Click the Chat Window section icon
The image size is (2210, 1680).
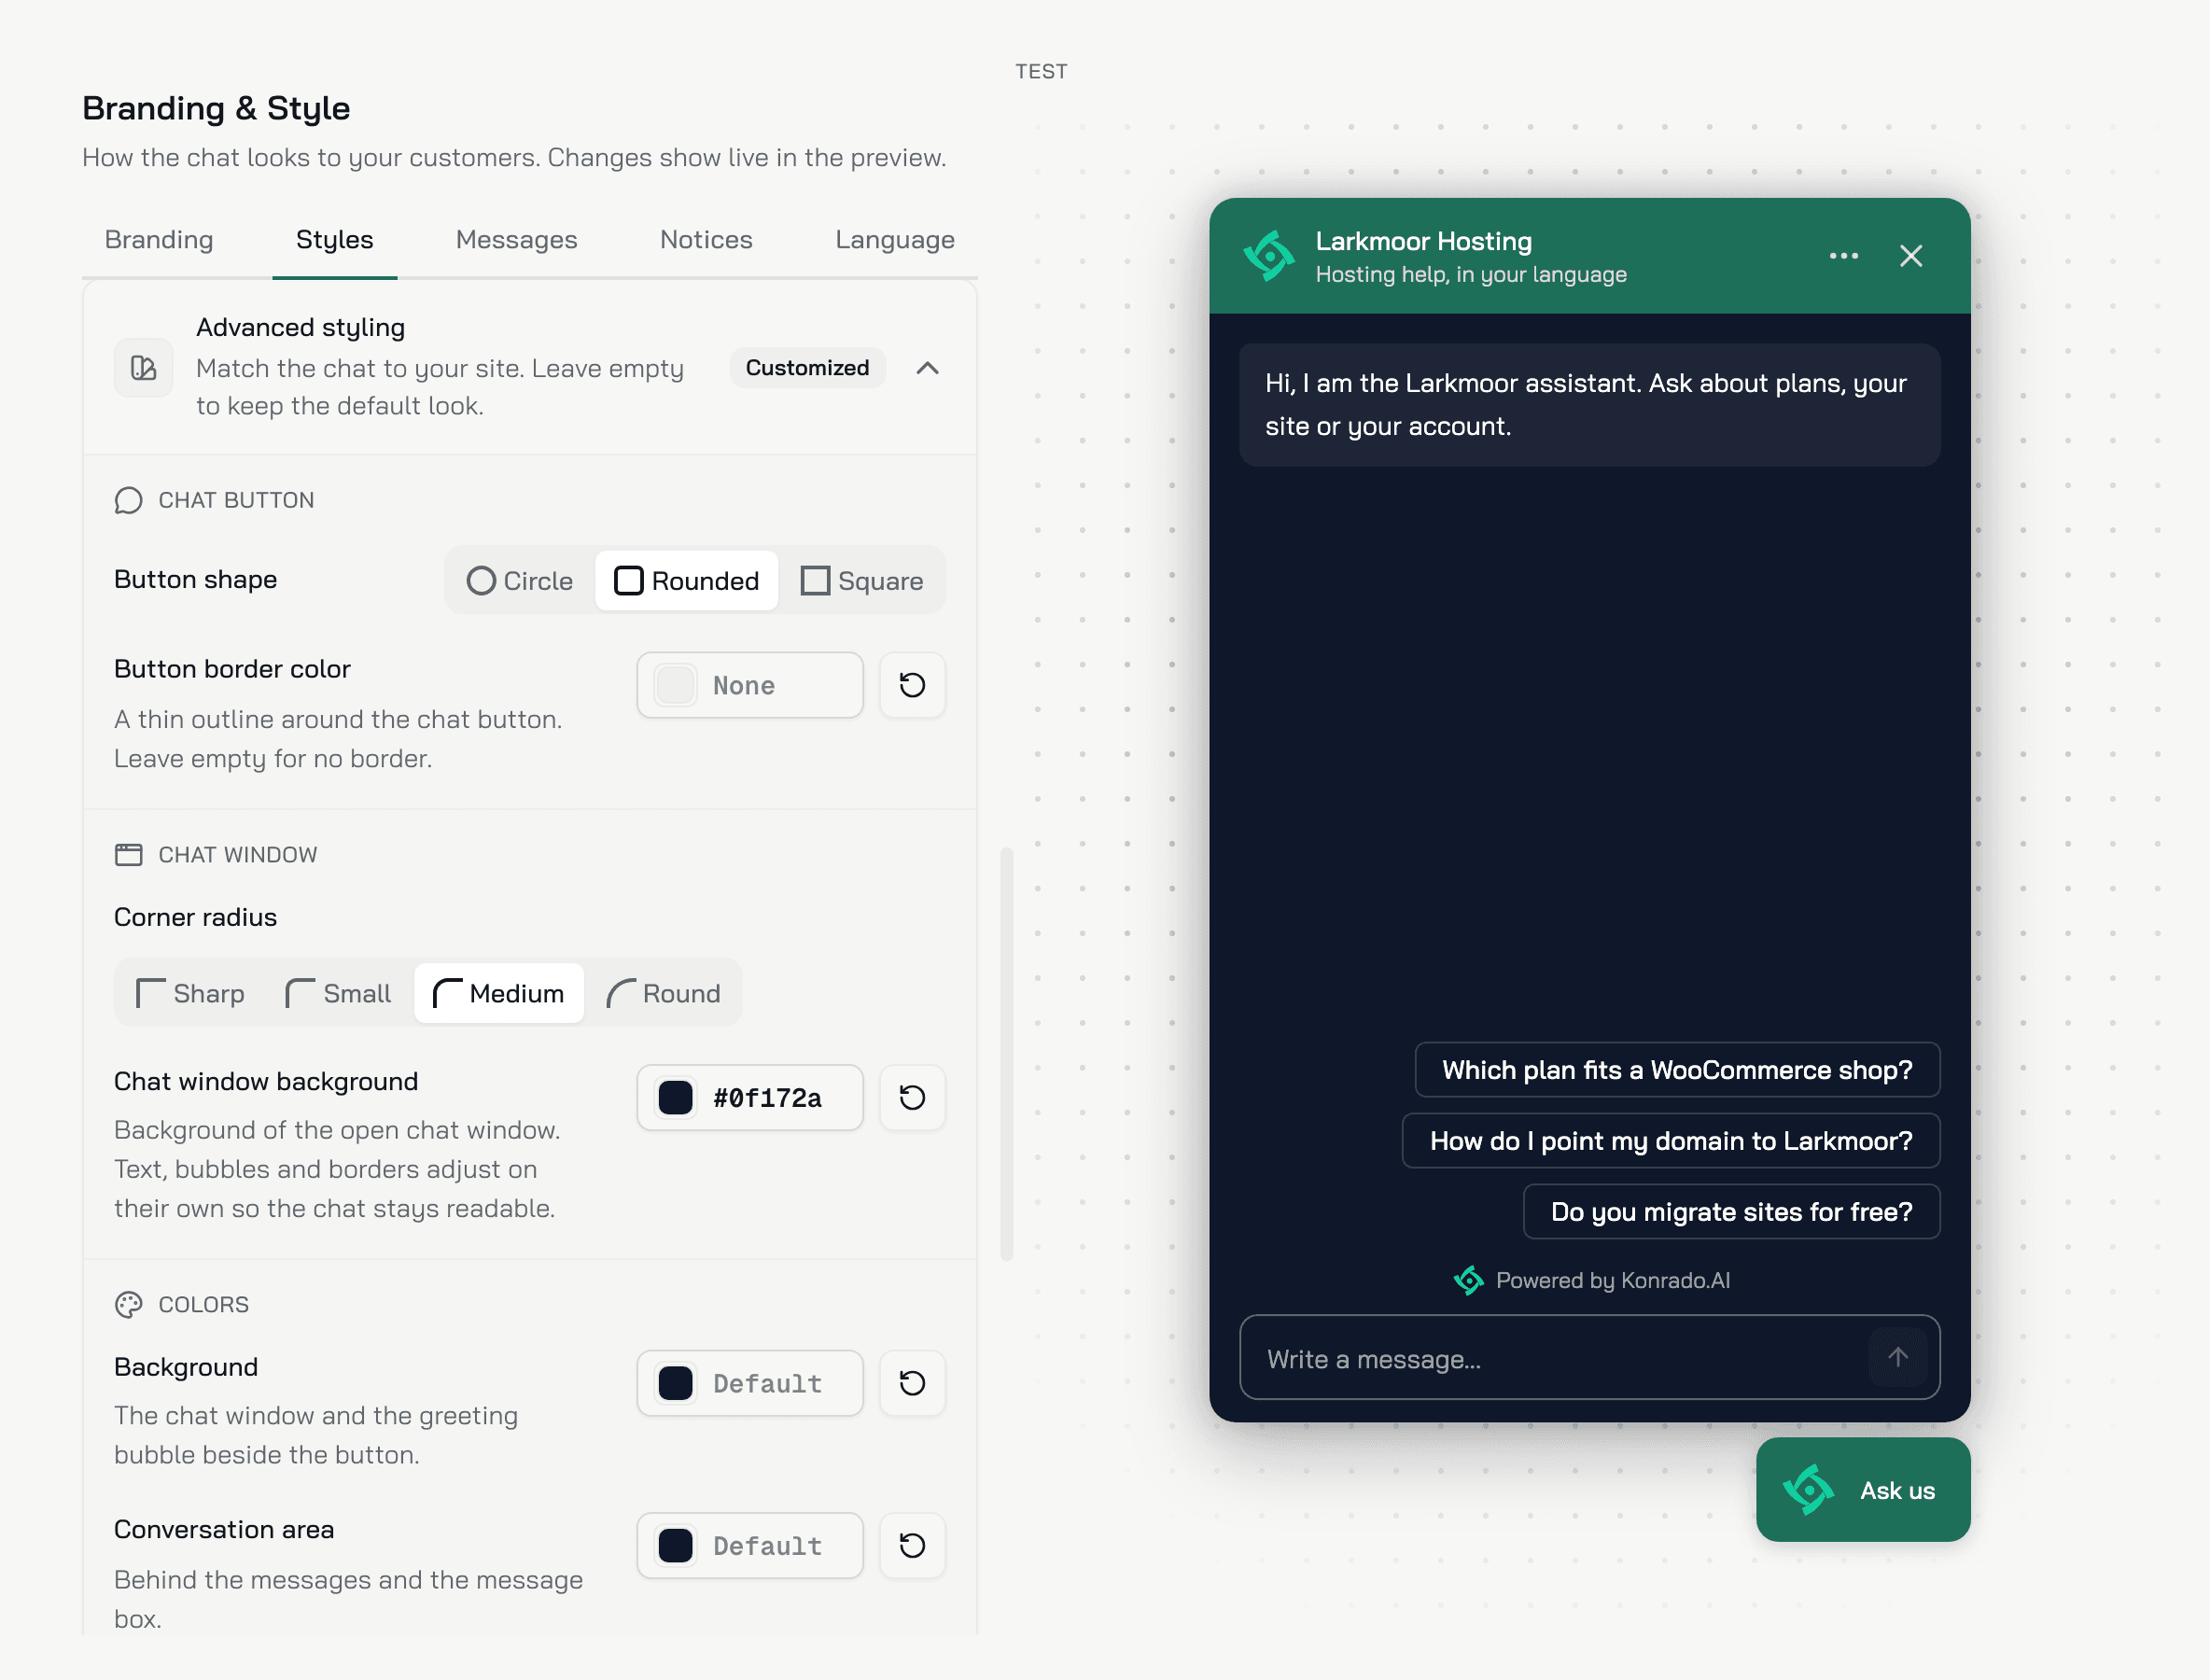coord(128,854)
